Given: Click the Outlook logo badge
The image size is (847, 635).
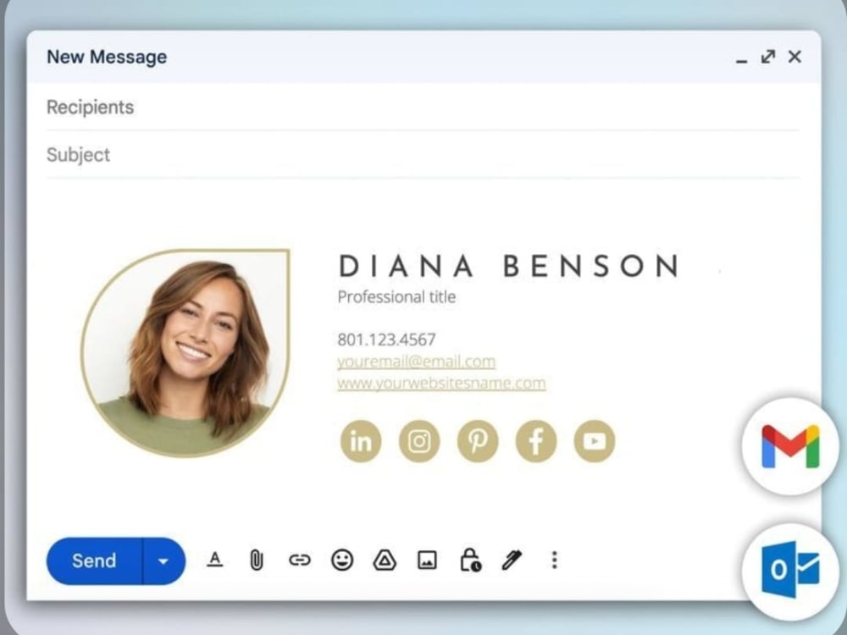Looking at the screenshot, I should (x=790, y=571).
